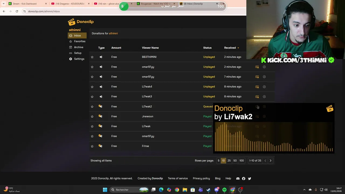
Task: Set rows per page to 5
Action: pyautogui.click(x=219, y=161)
